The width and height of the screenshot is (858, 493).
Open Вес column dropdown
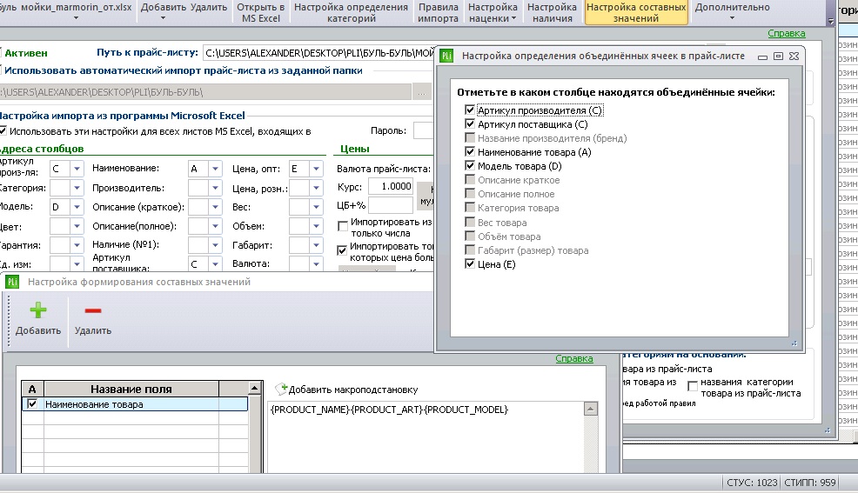316,207
